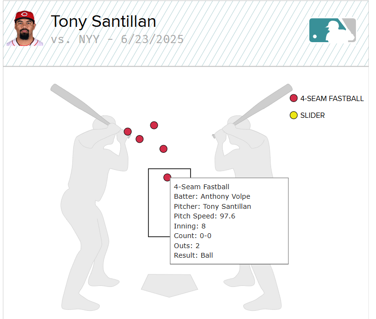Click the yellow Slider legend dot

point(294,115)
